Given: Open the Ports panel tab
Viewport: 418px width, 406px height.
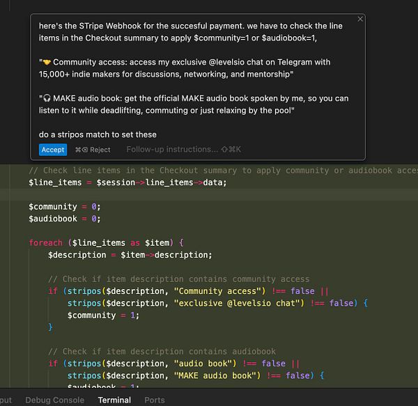Looking at the screenshot, I should (x=155, y=400).
